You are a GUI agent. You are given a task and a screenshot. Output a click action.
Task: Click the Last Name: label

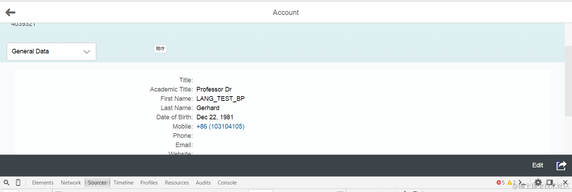(177, 108)
